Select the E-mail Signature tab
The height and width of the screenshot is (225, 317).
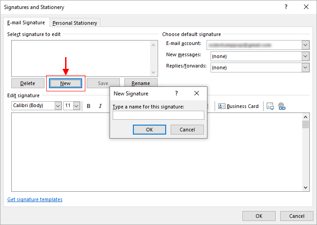(26, 22)
